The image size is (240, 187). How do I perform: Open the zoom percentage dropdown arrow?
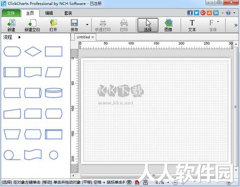(168, 183)
